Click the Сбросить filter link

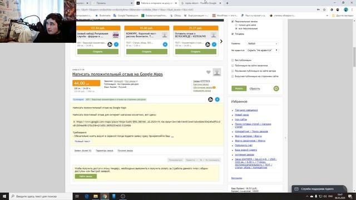point(255,89)
